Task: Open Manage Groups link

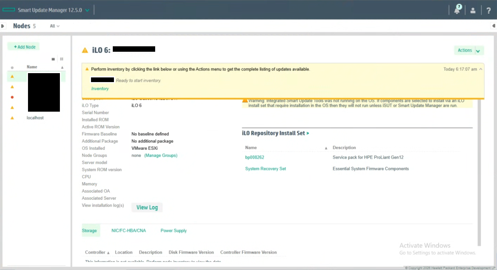Action: [161, 155]
